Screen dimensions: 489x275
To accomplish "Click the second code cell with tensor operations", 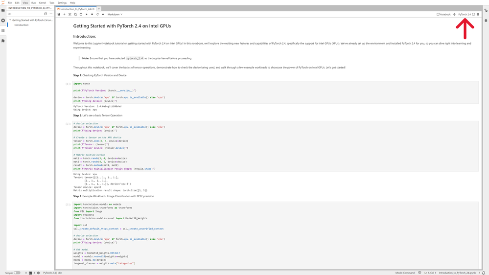I will [276, 146].
